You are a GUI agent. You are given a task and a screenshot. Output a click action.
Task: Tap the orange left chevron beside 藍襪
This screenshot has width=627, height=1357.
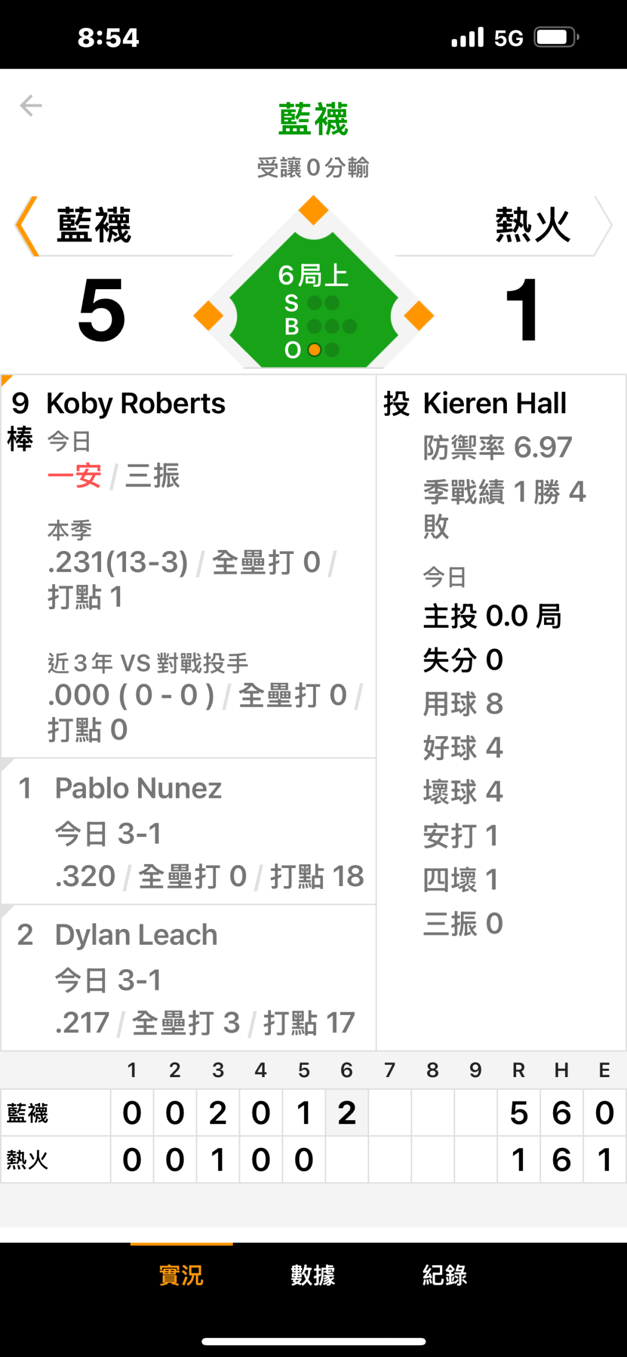point(27,226)
